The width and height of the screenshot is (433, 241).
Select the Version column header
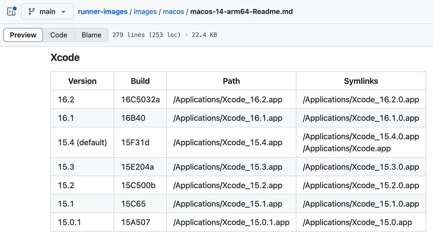click(82, 81)
